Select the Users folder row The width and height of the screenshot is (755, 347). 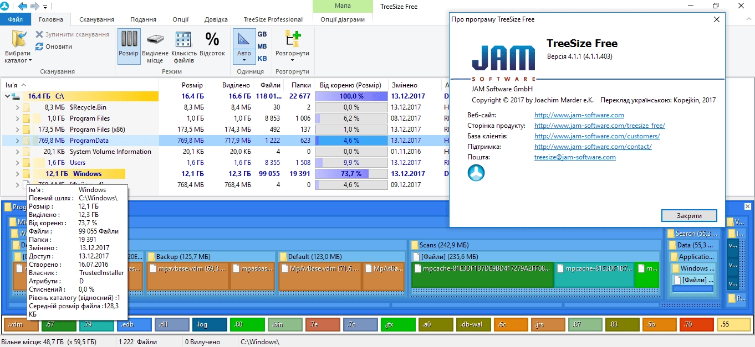(x=225, y=163)
